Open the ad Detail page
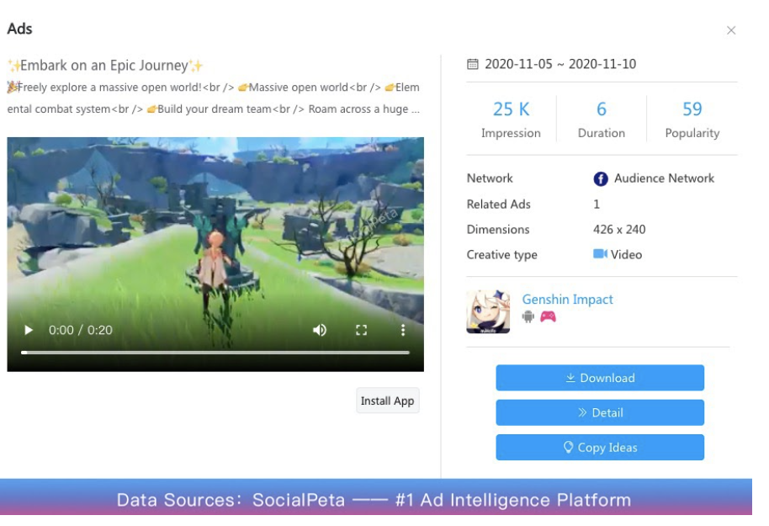Image resolution: width=769 pixels, height=526 pixels. click(x=600, y=412)
